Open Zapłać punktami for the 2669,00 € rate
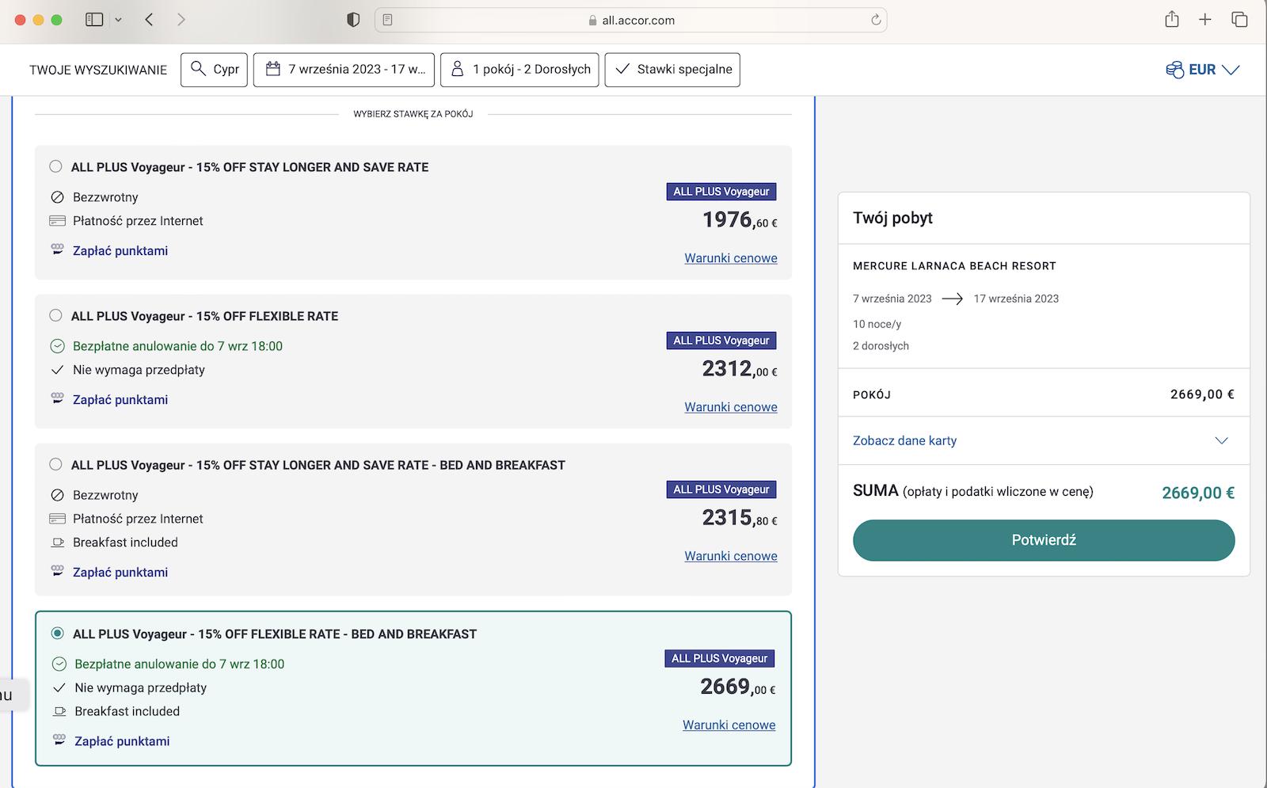Image resolution: width=1267 pixels, height=788 pixels. pos(122,741)
